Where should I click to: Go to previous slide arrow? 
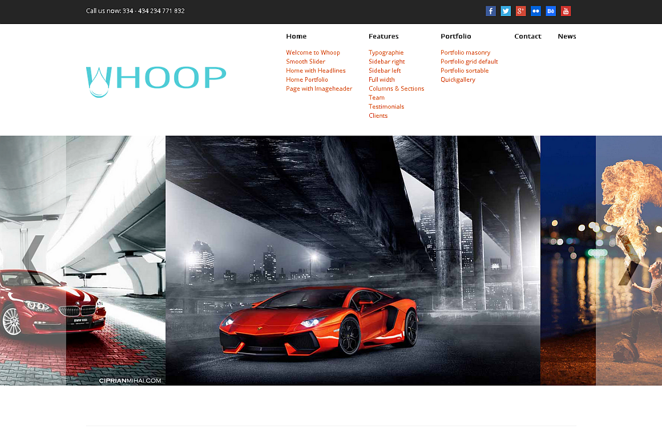[33, 260]
